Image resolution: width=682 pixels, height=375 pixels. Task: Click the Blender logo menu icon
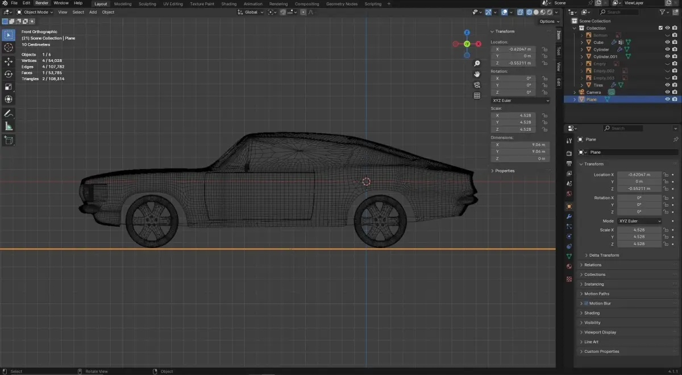coord(5,3)
